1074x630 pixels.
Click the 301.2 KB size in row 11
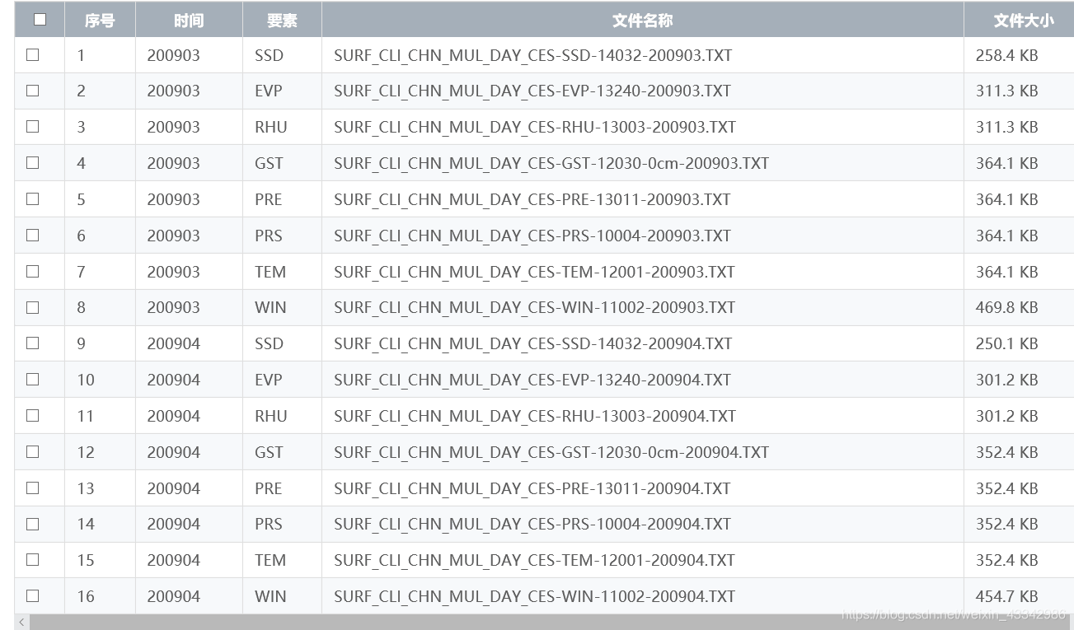click(1006, 417)
